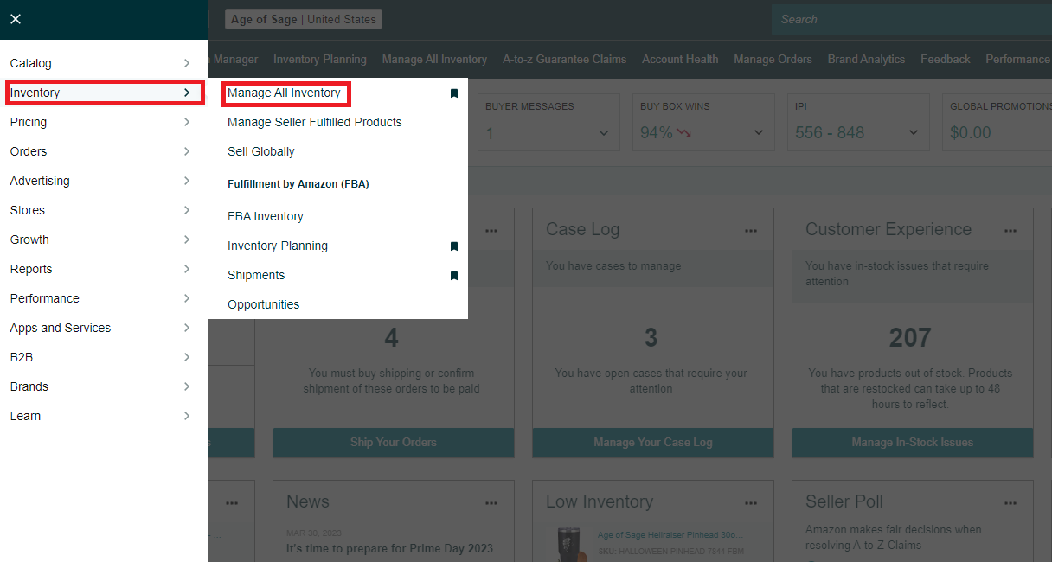Expand the Buyer Messages dropdown
This screenshot has width=1052, height=562.
click(x=604, y=133)
